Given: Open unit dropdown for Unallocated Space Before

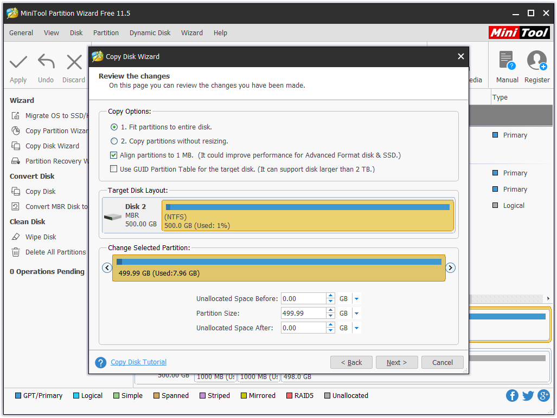Looking at the screenshot, I should point(357,299).
